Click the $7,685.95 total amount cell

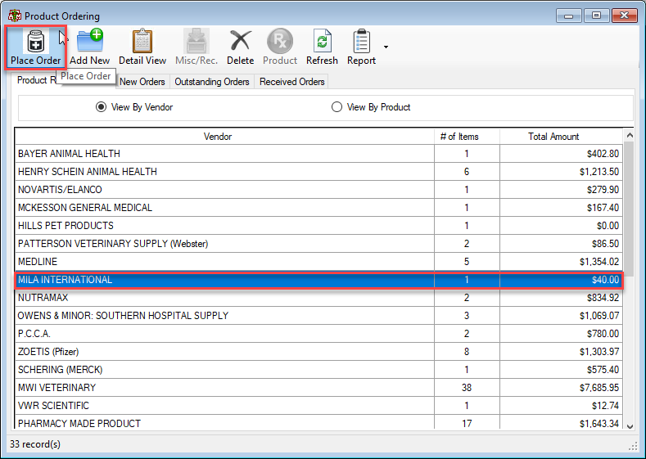tap(561, 388)
